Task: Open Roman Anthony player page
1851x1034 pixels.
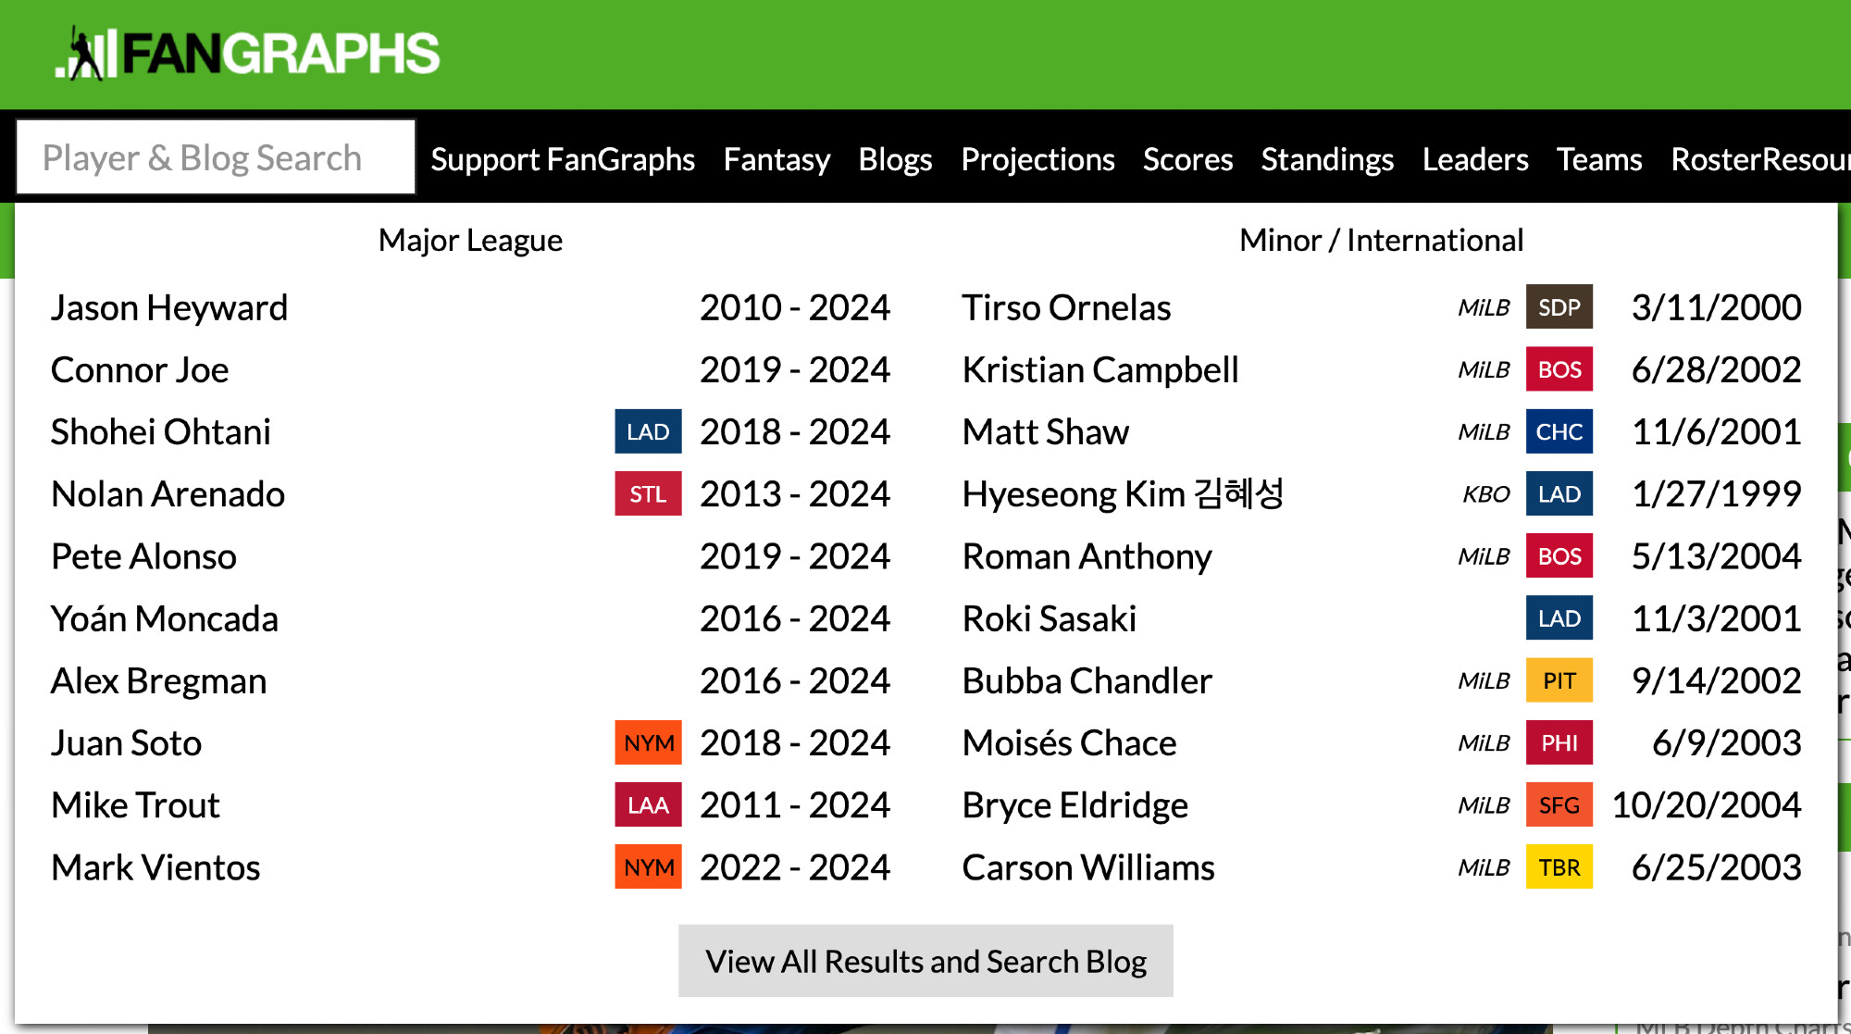Action: pyautogui.click(x=1087, y=556)
